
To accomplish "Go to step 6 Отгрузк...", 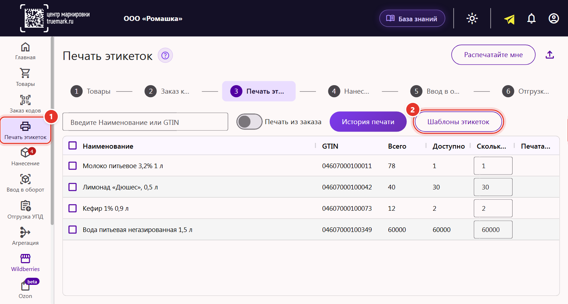I will (x=526, y=91).
